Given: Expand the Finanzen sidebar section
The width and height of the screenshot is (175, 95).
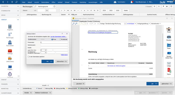Looking at the screenshot, I should coord(10,84).
